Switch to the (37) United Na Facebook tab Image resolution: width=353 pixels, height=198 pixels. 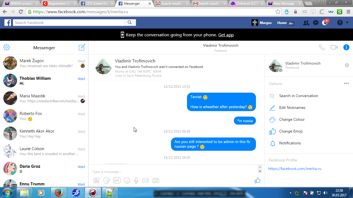coord(97,4)
